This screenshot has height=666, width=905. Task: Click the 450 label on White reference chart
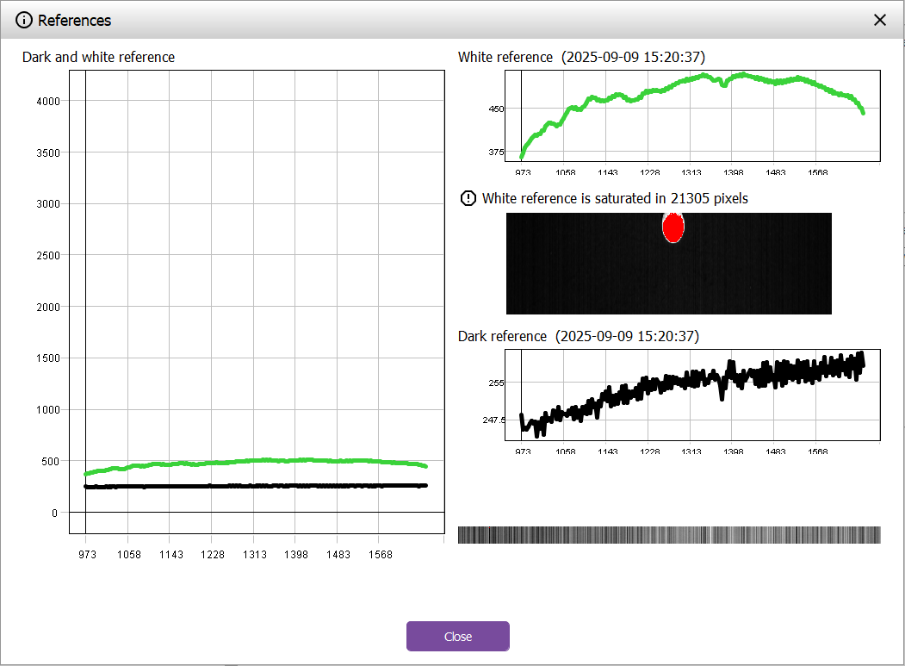click(496, 109)
